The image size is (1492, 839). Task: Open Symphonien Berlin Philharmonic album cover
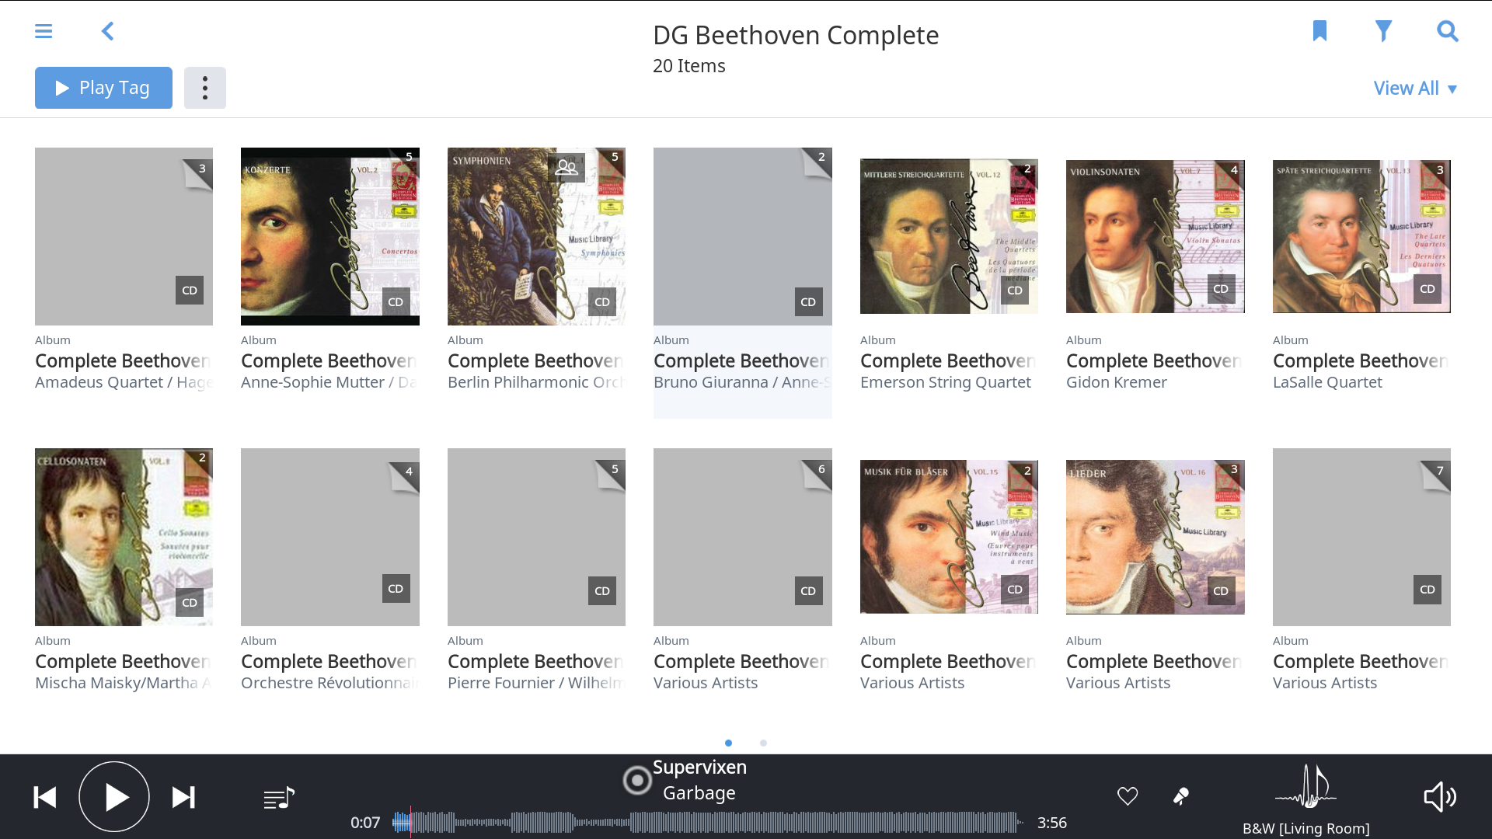(536, 236)
